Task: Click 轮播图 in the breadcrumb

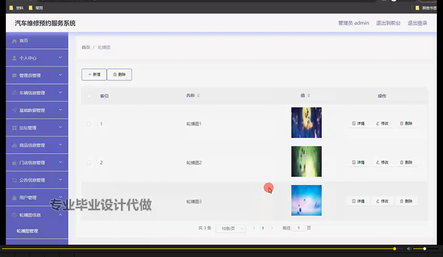Action: pos(104,47)
